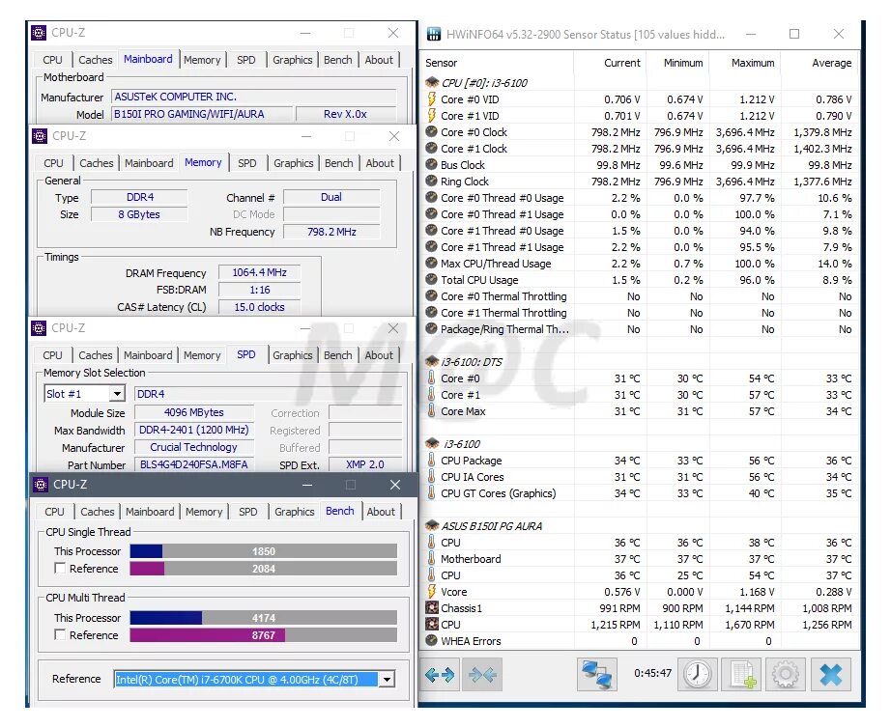Select the Memory tab in the CPU-Z Bench window
The image size is (891, 728).
coord(204,512)
